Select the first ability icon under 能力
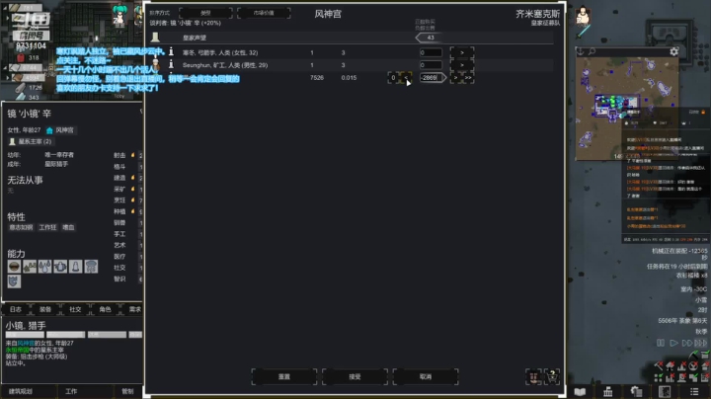The image size is (711, 399). point(14,266)
